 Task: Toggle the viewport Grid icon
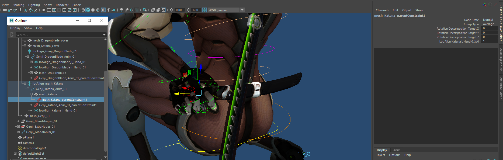click(44, 10)
